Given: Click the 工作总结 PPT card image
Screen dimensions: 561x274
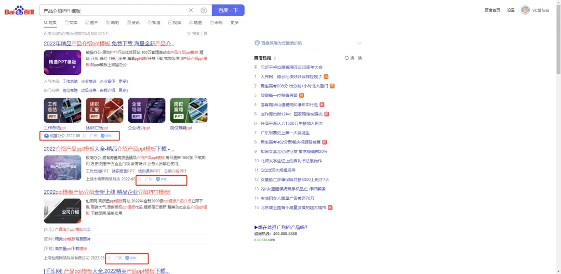Looking at the screenshot, I should coord(62,110).
